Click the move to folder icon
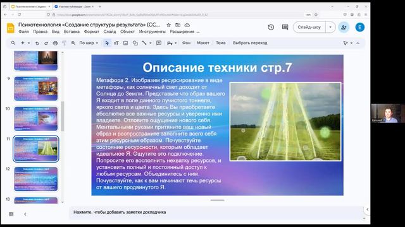Screen dimensions: 405x227 [x=178, y=25]
